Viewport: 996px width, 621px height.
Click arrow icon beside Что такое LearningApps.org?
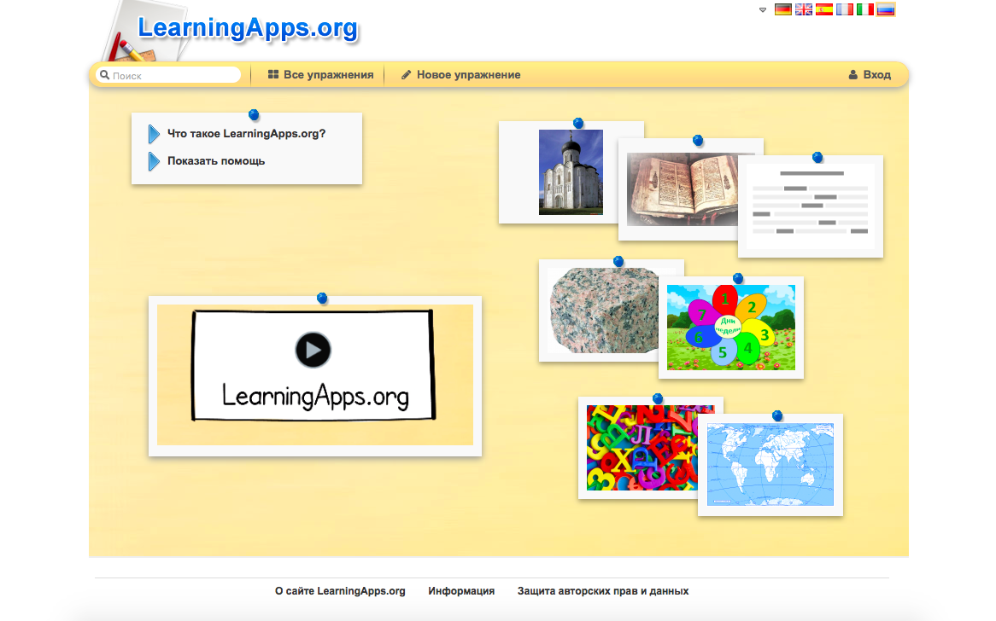click(154, 134)
